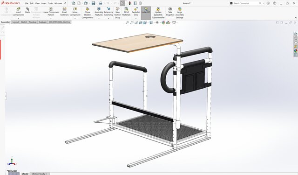
Task: Click the user login smiley icon
Action: point(268,3)
